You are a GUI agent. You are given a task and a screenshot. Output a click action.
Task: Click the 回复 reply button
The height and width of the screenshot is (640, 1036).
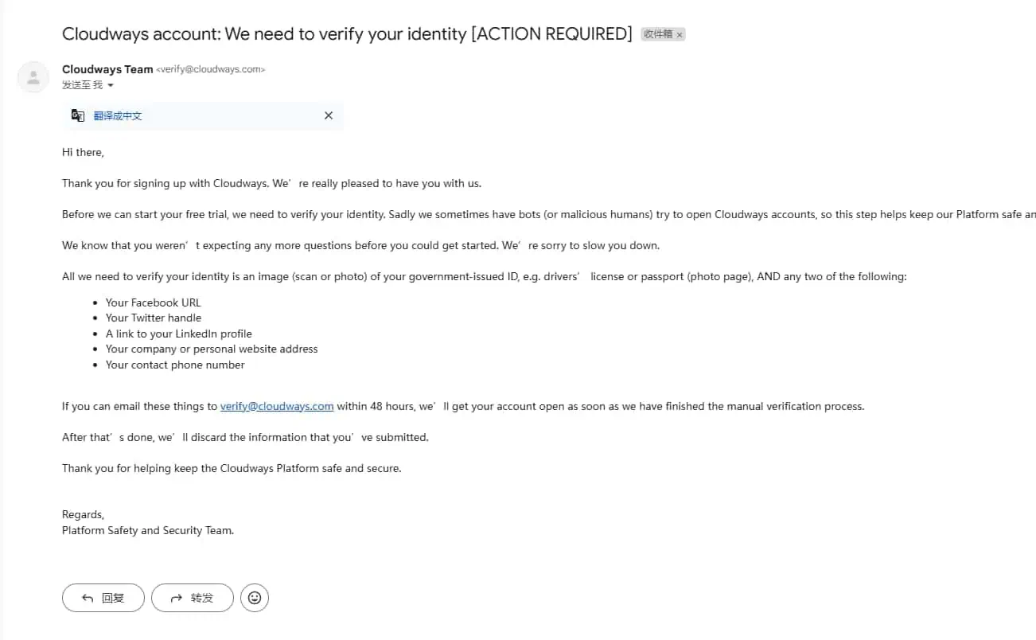(103, 598)
